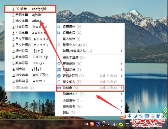
Task: Click the soft keyboard icon on Sogou status bar
Action: pos(147,116)
